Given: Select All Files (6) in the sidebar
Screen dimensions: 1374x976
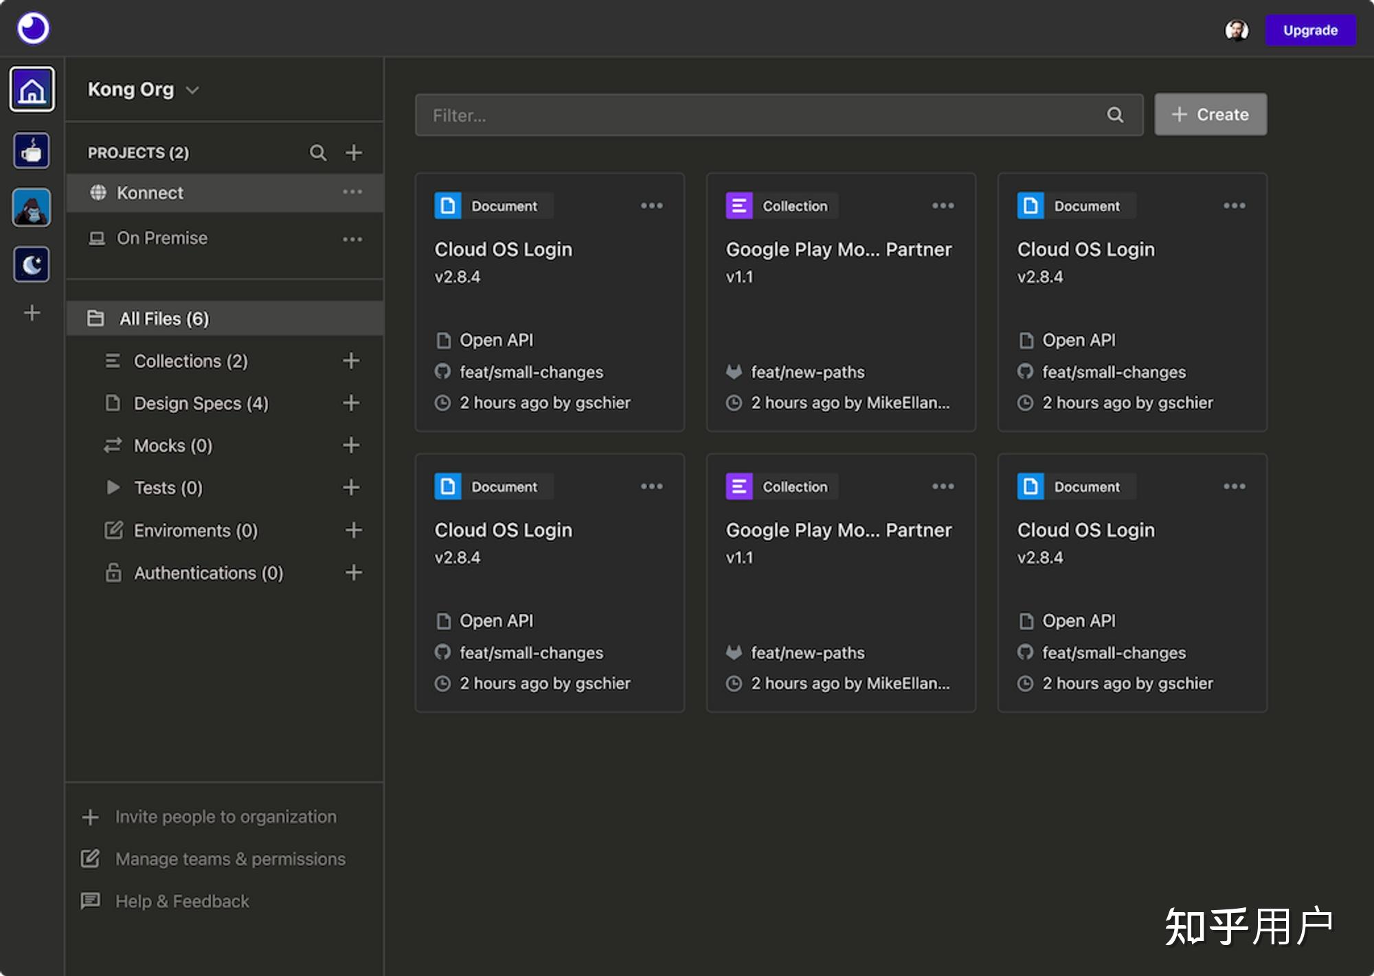Looking at the screenshot, I should coord(164,319).
